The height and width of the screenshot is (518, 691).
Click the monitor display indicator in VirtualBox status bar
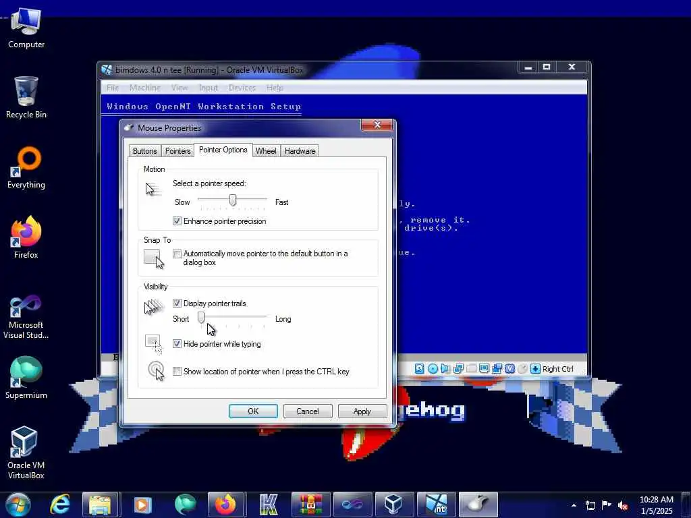[x=484, y=369]
